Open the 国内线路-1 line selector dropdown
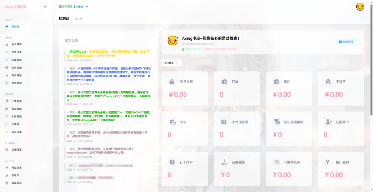Viewport: 373px width, 192px height. click(x=81, y=7)
